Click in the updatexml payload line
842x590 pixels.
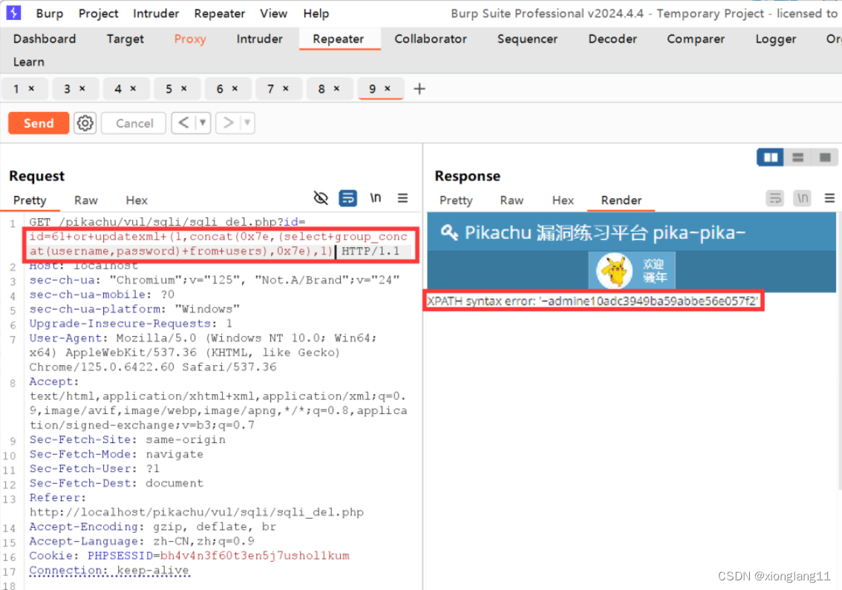tap(218, 243)
